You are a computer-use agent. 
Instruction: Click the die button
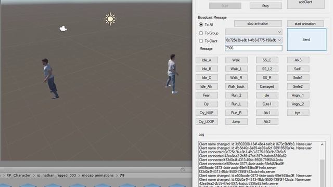coord(267,96)
